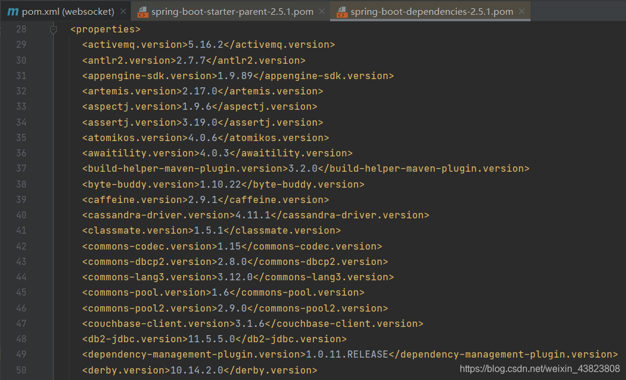626x380 pixels.
Task: Collapse the properties block fold marker
Action: coord(54,30)
